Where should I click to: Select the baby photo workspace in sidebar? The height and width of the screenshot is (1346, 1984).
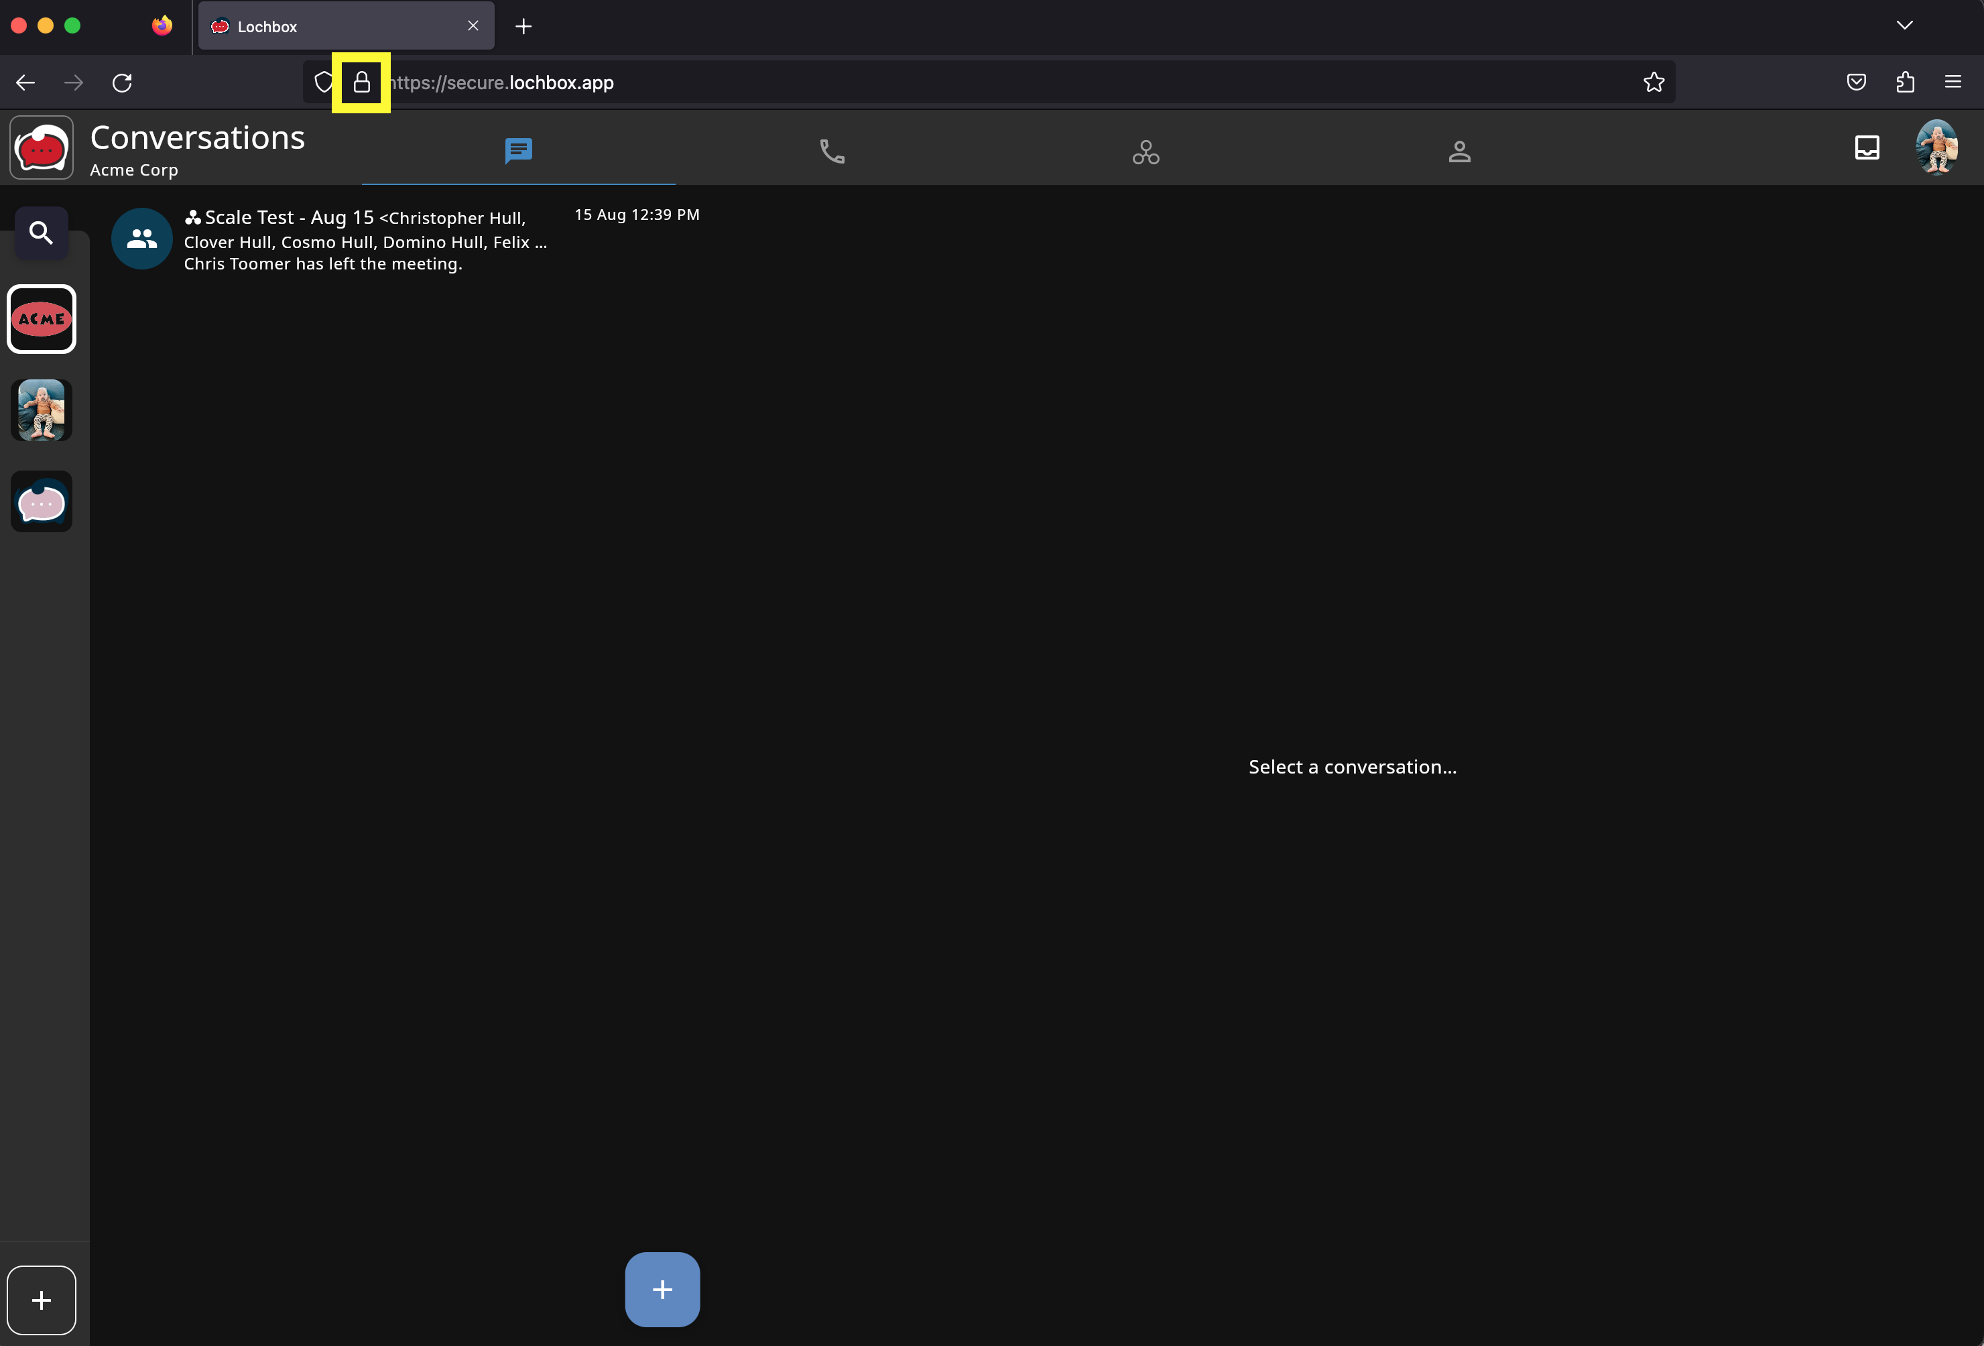[41, 410]
